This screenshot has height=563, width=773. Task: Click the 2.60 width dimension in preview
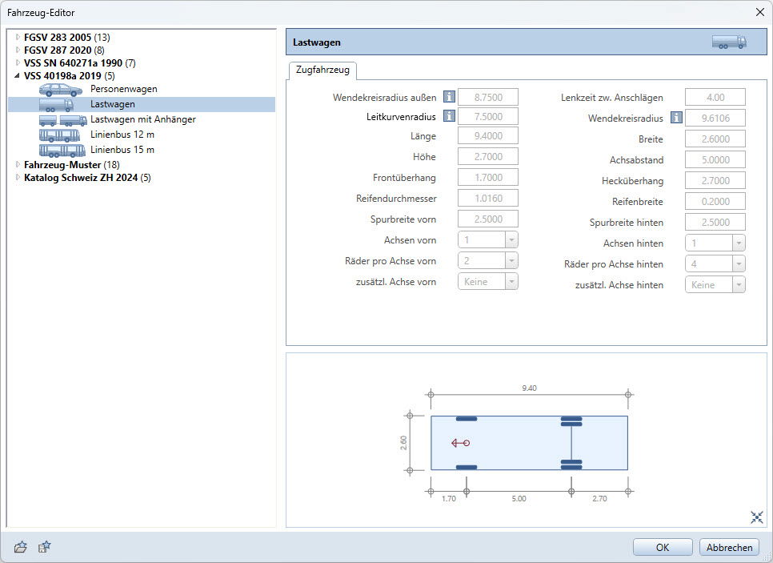tap(404, 443)
